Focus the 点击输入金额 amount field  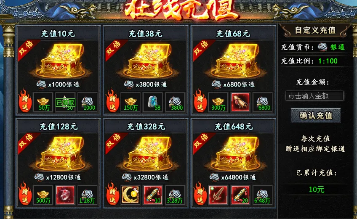pos(314,96)
